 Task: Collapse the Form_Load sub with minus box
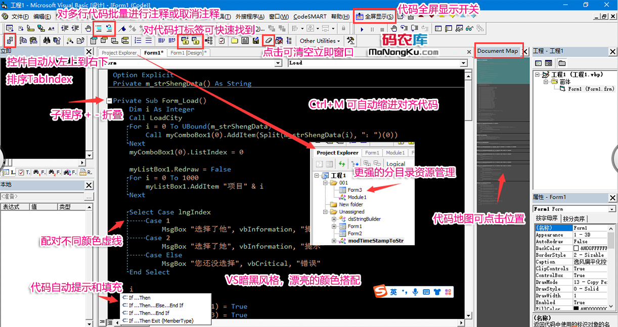109,100
